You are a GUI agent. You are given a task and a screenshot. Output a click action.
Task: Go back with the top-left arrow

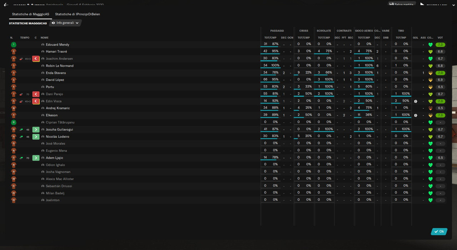pos(6,5)
